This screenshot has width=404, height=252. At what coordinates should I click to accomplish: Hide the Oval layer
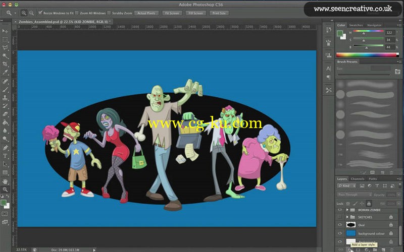[340, 225]
